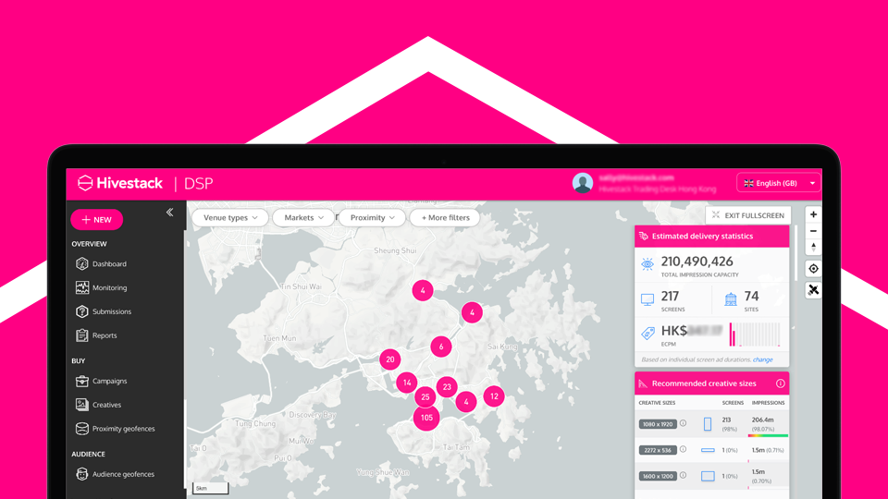The height and width of the screenshot is (499, 888).
Task: Click the map cluster marker 6
Action: click(x=441, y=347)
